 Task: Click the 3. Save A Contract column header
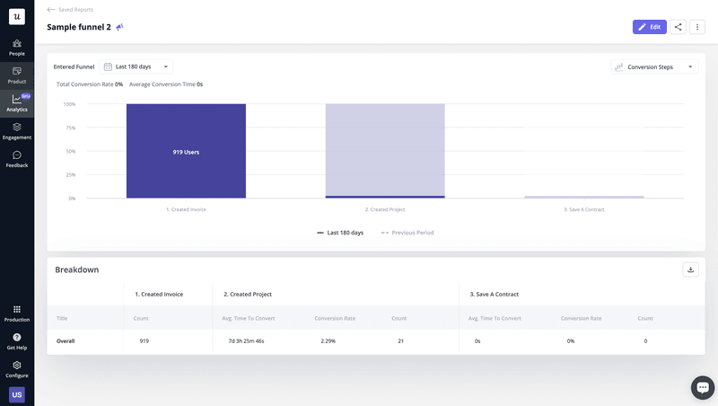pos(495,295)
